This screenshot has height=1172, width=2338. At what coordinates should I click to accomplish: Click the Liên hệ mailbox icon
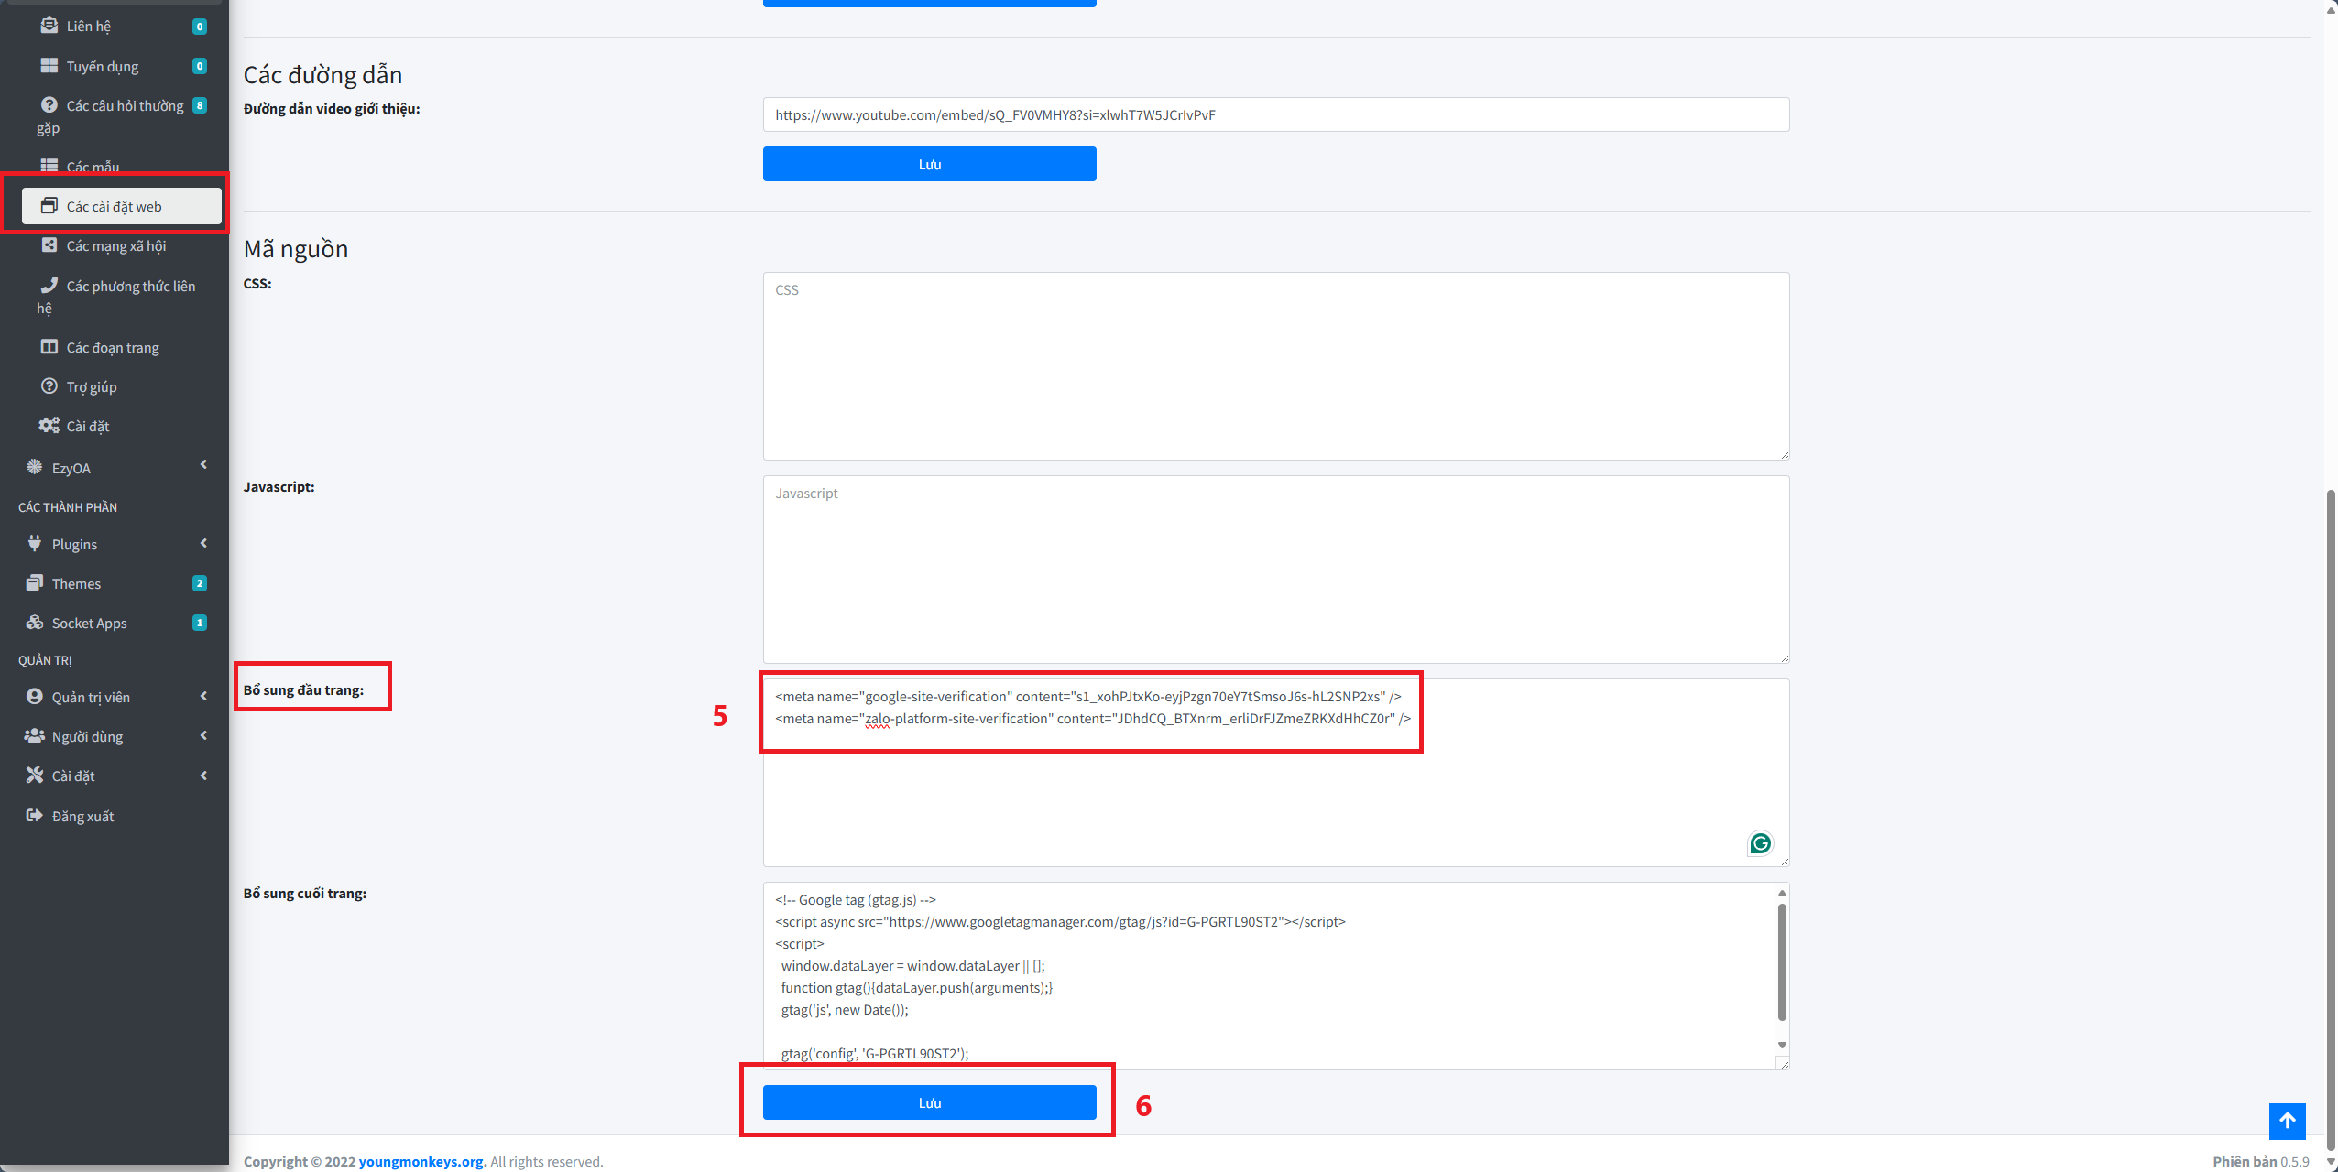(x=49, y=26)
